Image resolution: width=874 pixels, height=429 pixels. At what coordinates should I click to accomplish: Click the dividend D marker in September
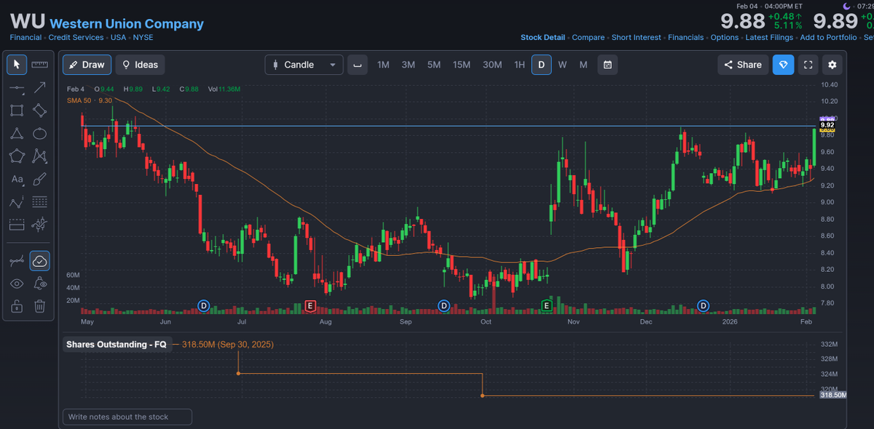pos(444,305)
